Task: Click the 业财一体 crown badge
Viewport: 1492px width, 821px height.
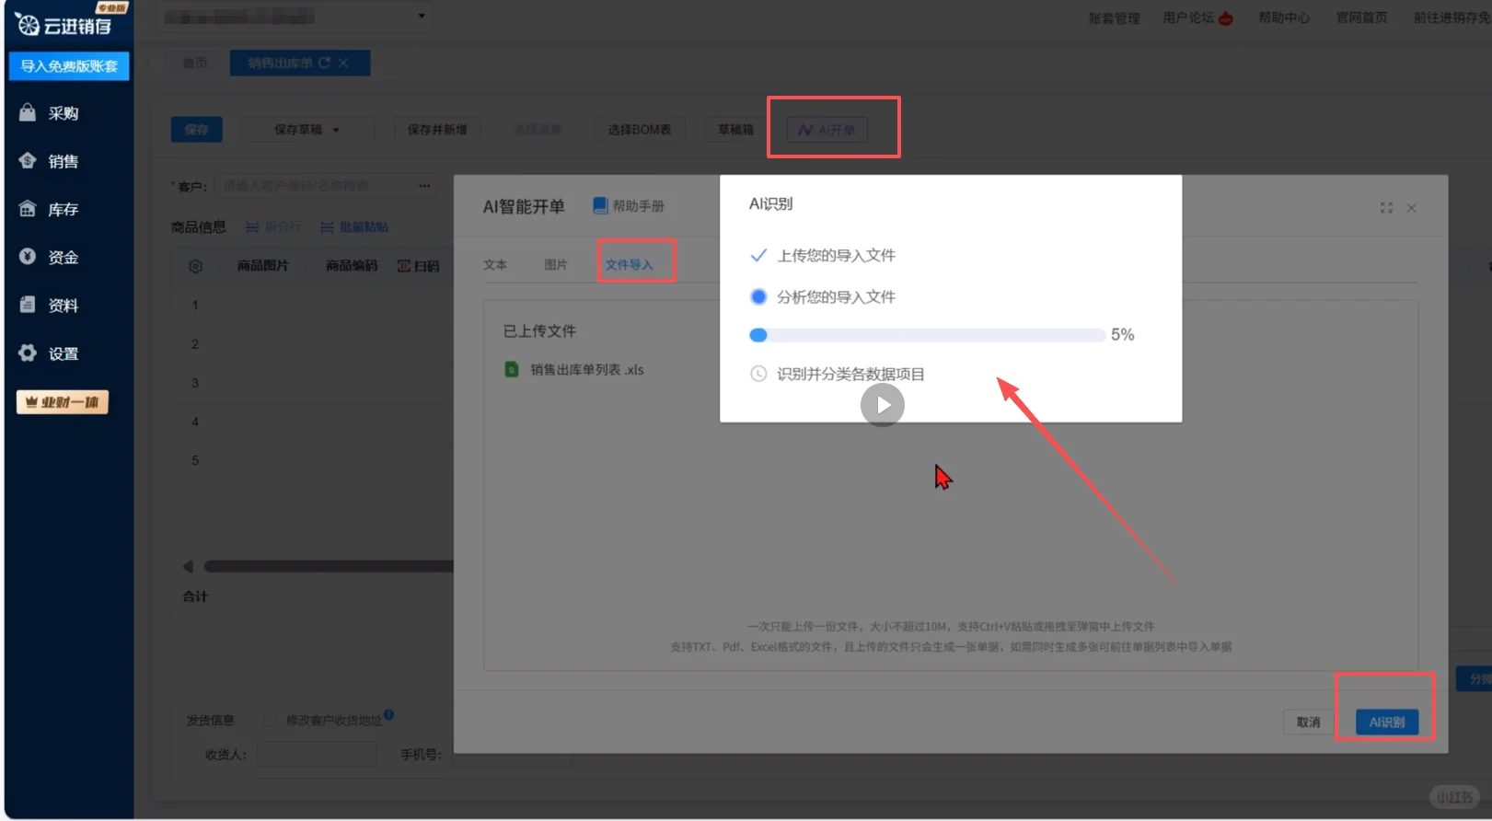Action: [x=63, y=402]
